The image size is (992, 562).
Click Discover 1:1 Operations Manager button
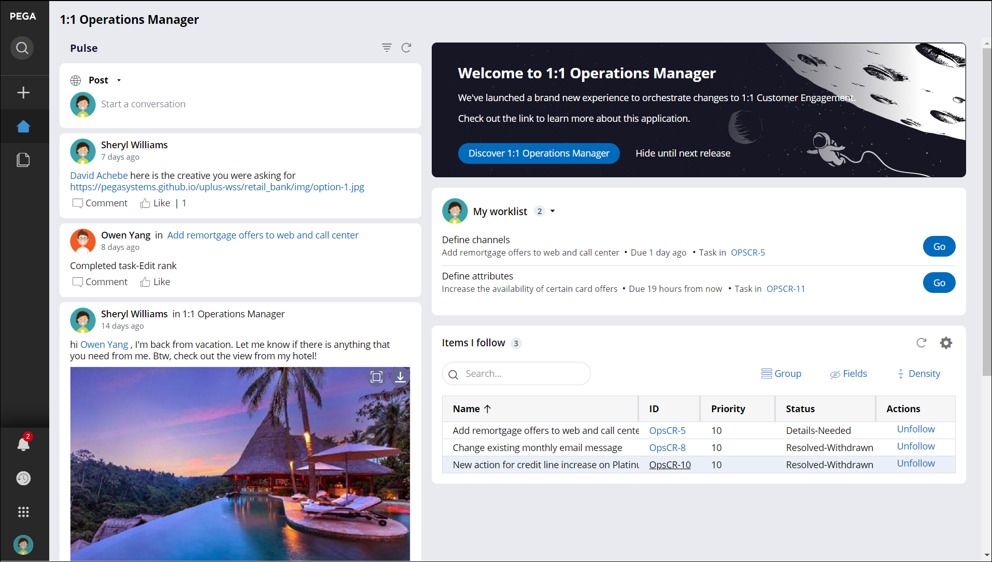(538, 153)
